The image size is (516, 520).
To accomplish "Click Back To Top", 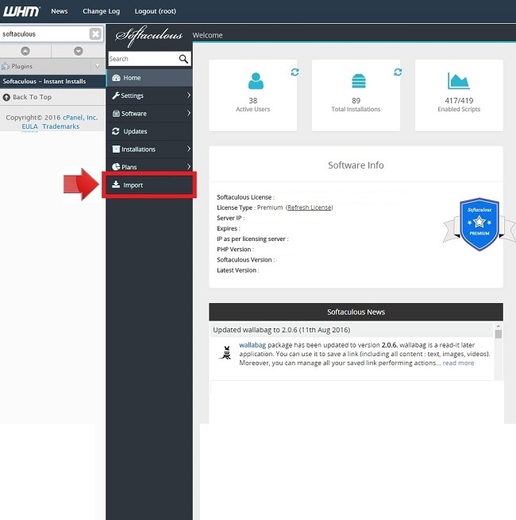I will (32, 97).
